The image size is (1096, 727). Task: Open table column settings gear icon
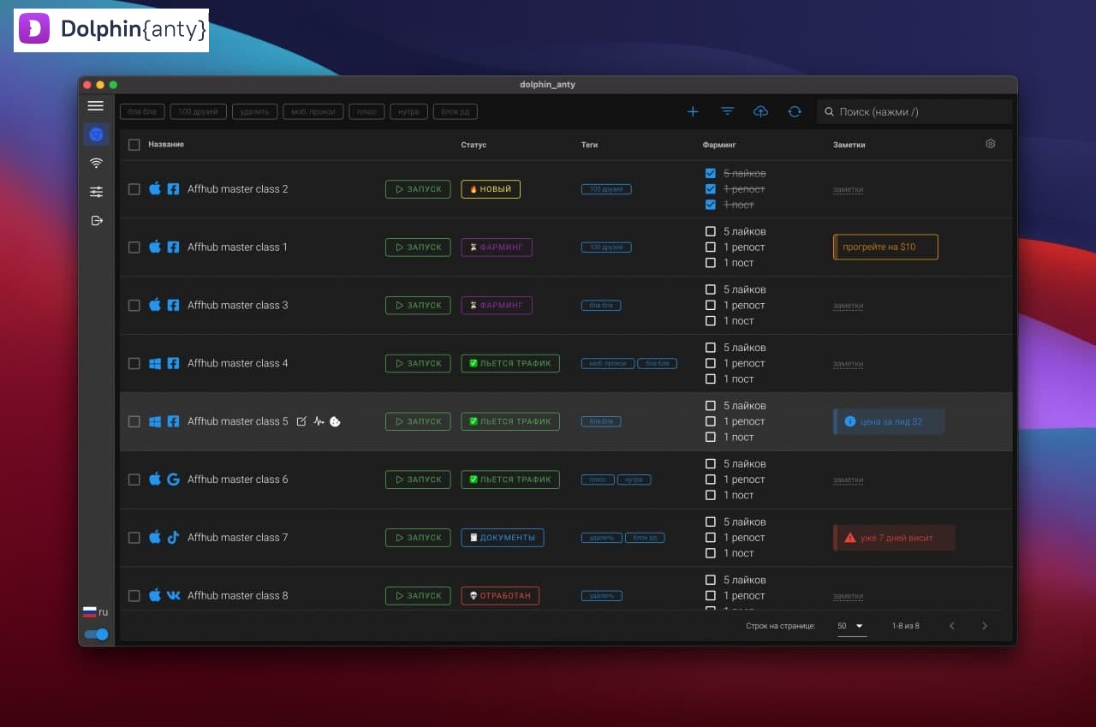[991, 144]
